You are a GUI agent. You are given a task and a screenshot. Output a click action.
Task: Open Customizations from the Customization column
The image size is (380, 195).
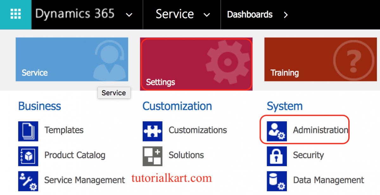click(198, 130)
